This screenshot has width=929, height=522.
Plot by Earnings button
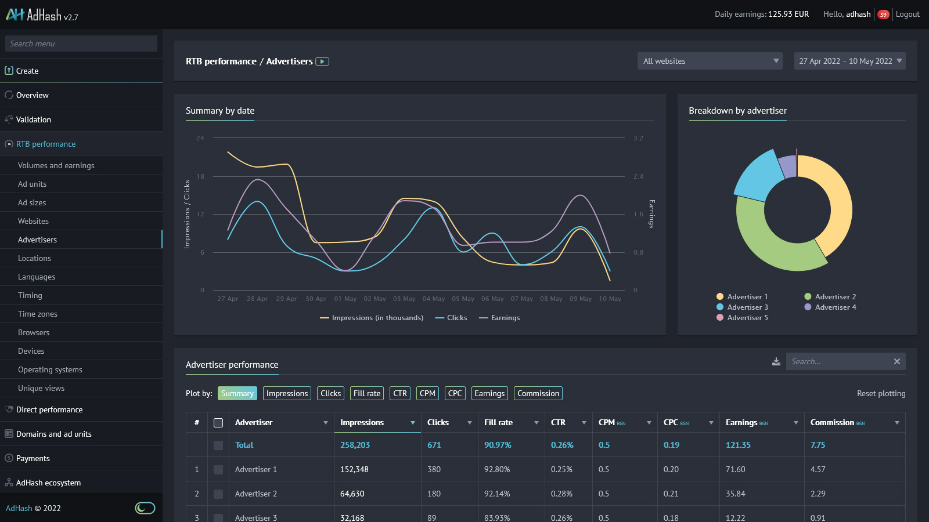489,393
